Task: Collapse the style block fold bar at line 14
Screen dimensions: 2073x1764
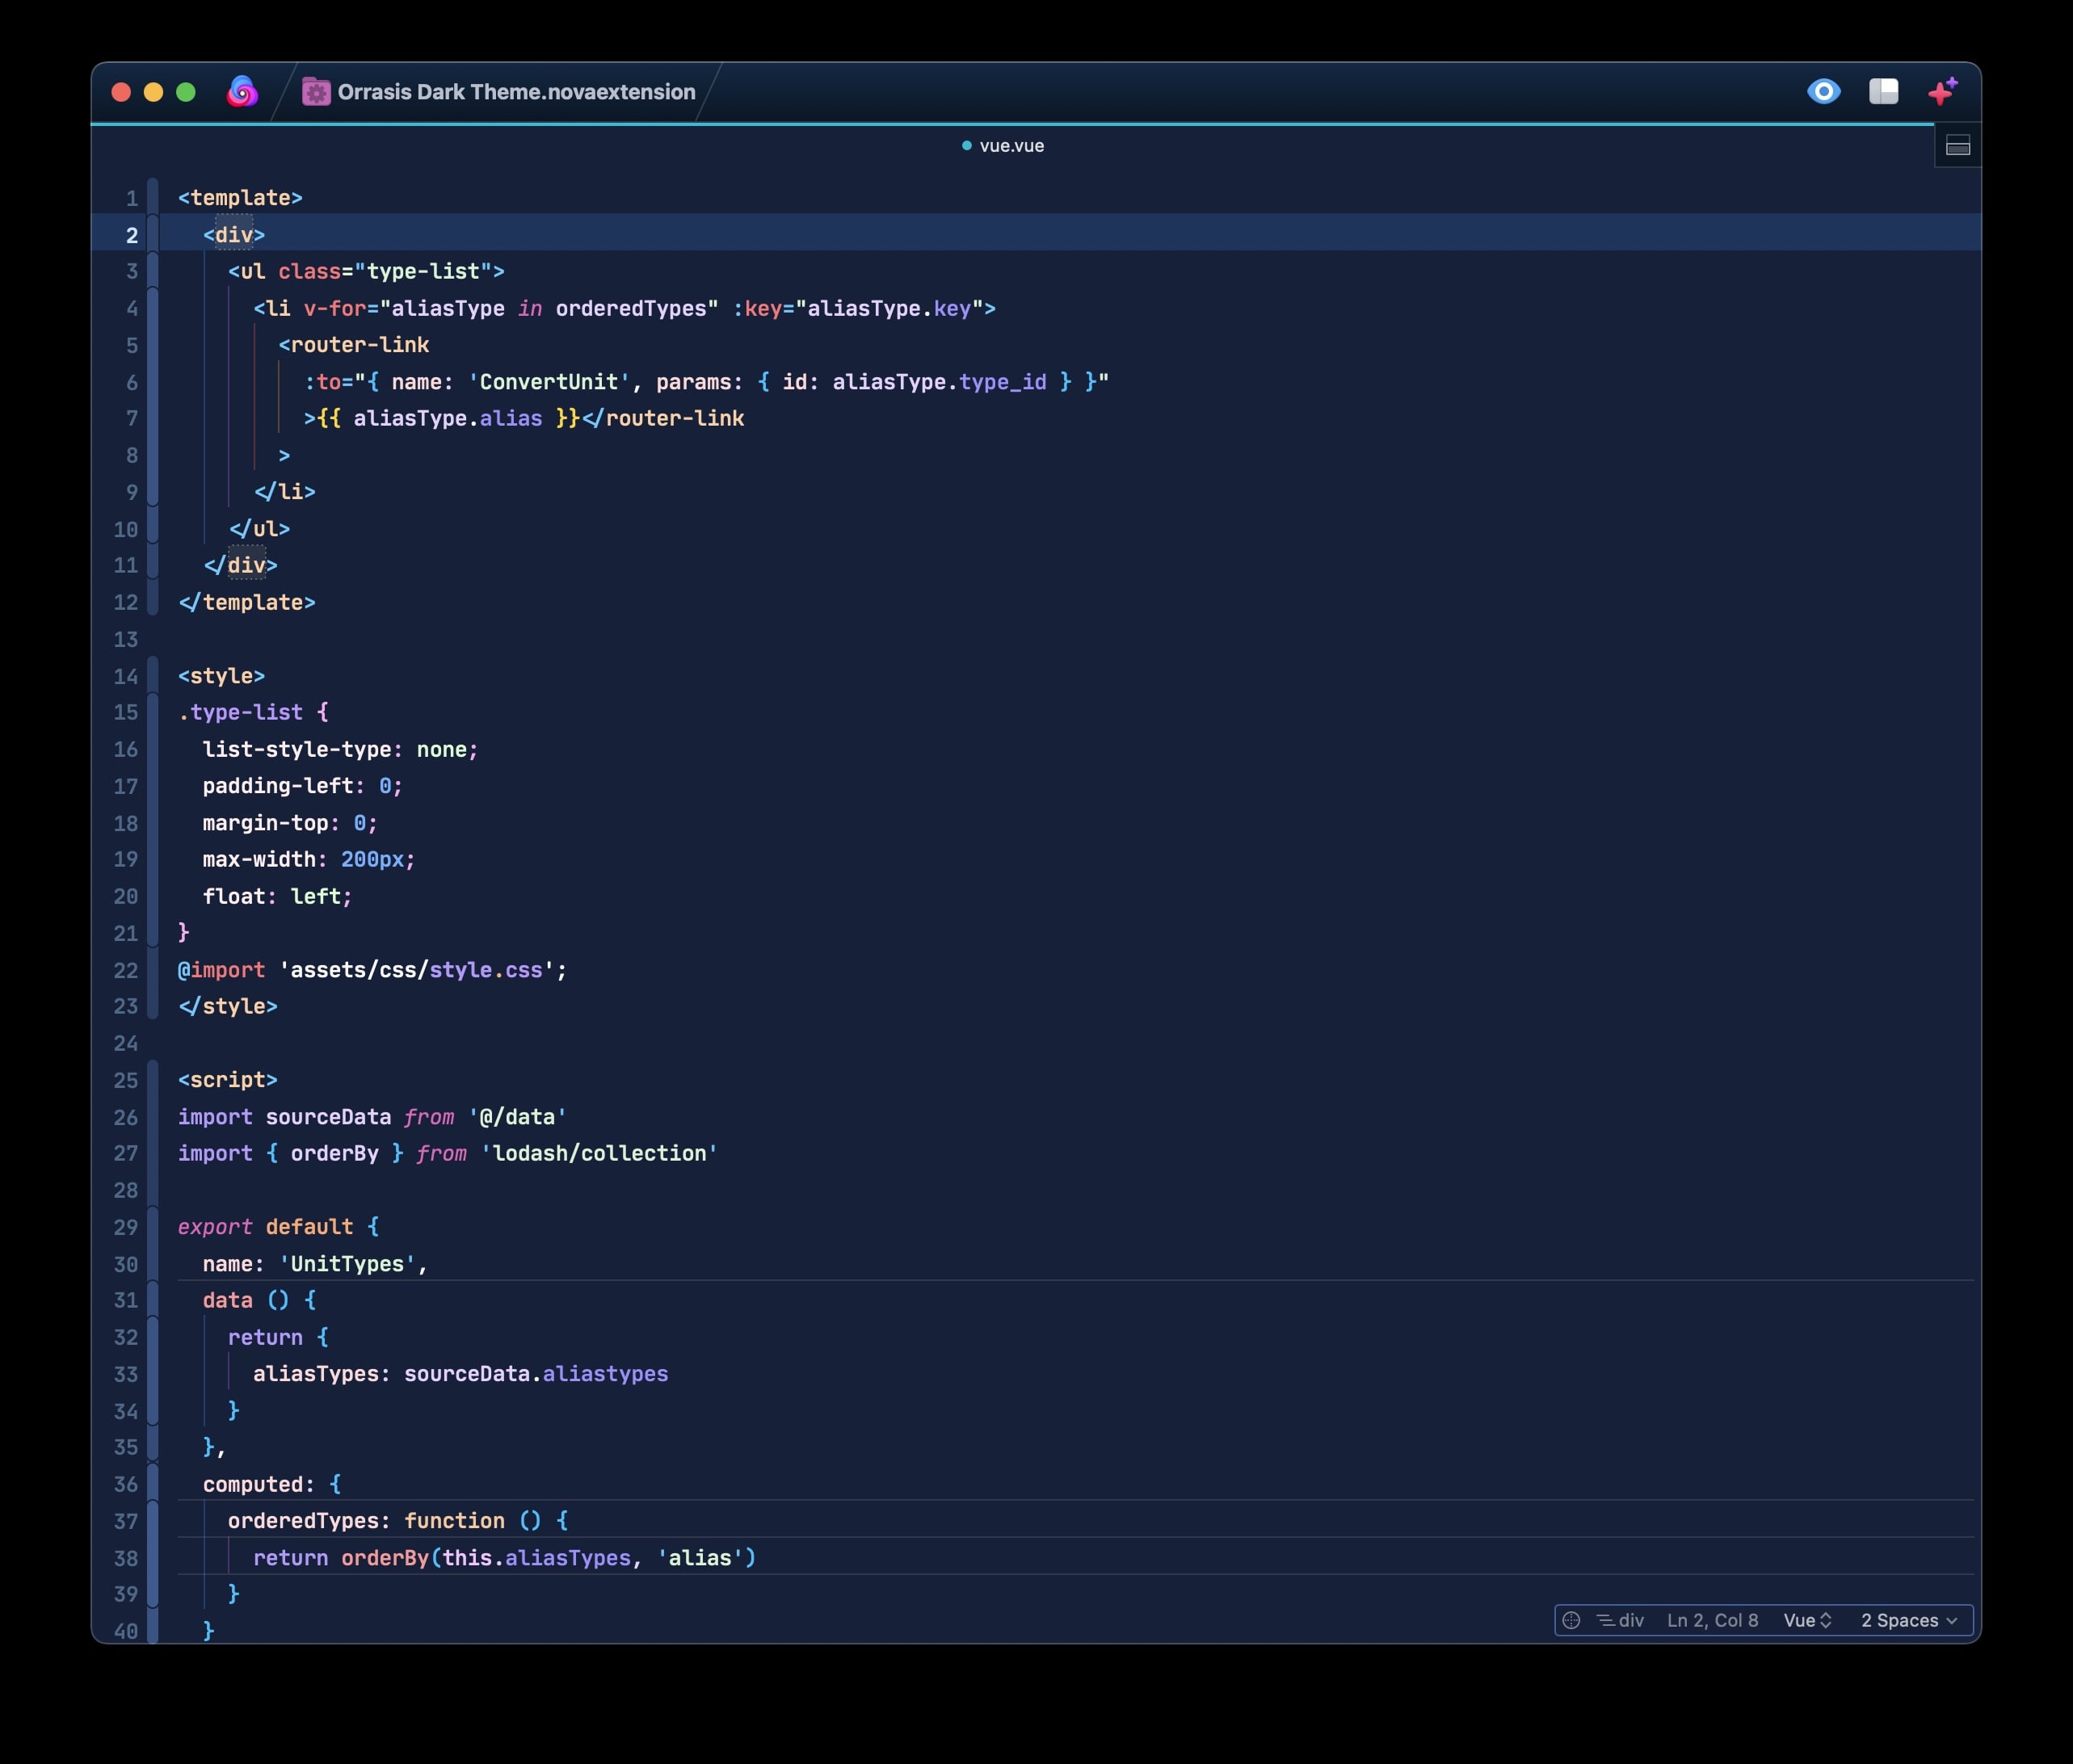Action: [x=153, y=676]
